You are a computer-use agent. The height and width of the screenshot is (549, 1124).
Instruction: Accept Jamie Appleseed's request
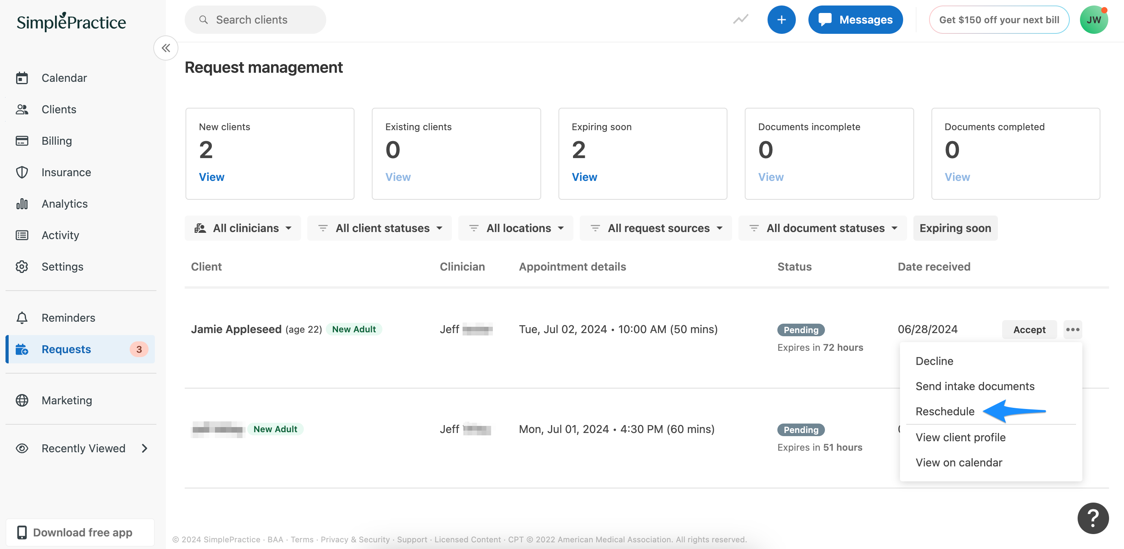[x=1029, y=330]
